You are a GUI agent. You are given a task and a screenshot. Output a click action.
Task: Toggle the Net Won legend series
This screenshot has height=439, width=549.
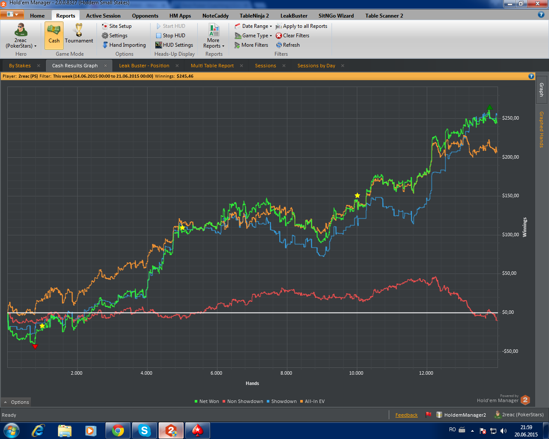[207, 402]
